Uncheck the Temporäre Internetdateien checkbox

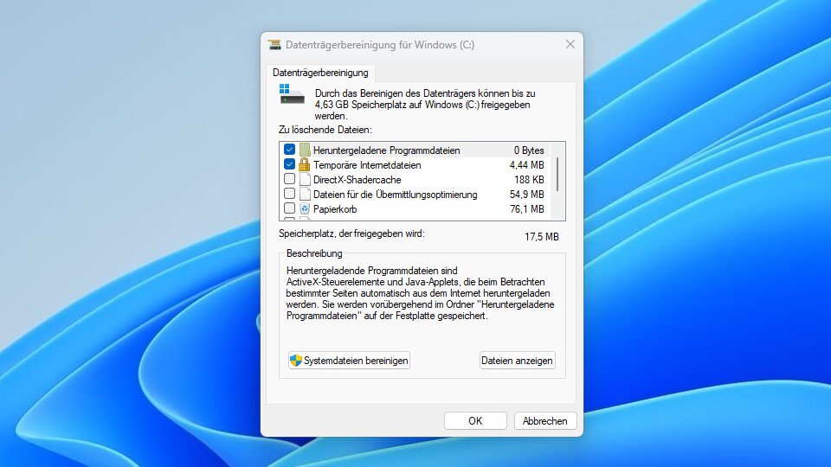point(289,164)
